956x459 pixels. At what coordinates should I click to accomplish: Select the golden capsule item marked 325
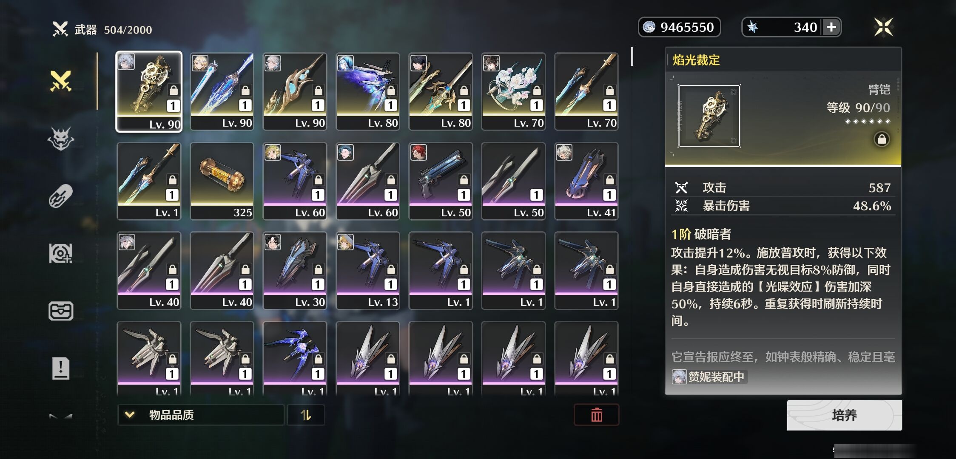[x=222, y=181]
